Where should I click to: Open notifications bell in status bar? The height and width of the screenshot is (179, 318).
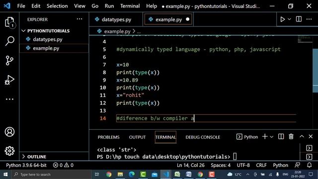point(309,165)
